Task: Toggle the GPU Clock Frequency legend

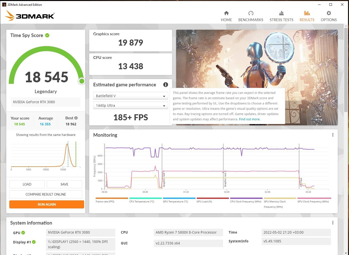Action: [314, 200]
